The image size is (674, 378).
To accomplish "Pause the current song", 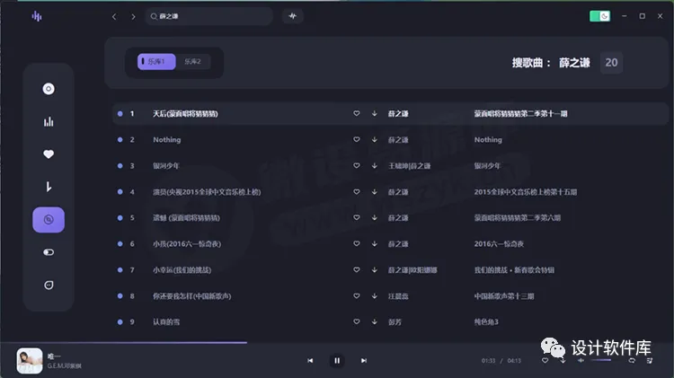I will click(x=337, y=361).
